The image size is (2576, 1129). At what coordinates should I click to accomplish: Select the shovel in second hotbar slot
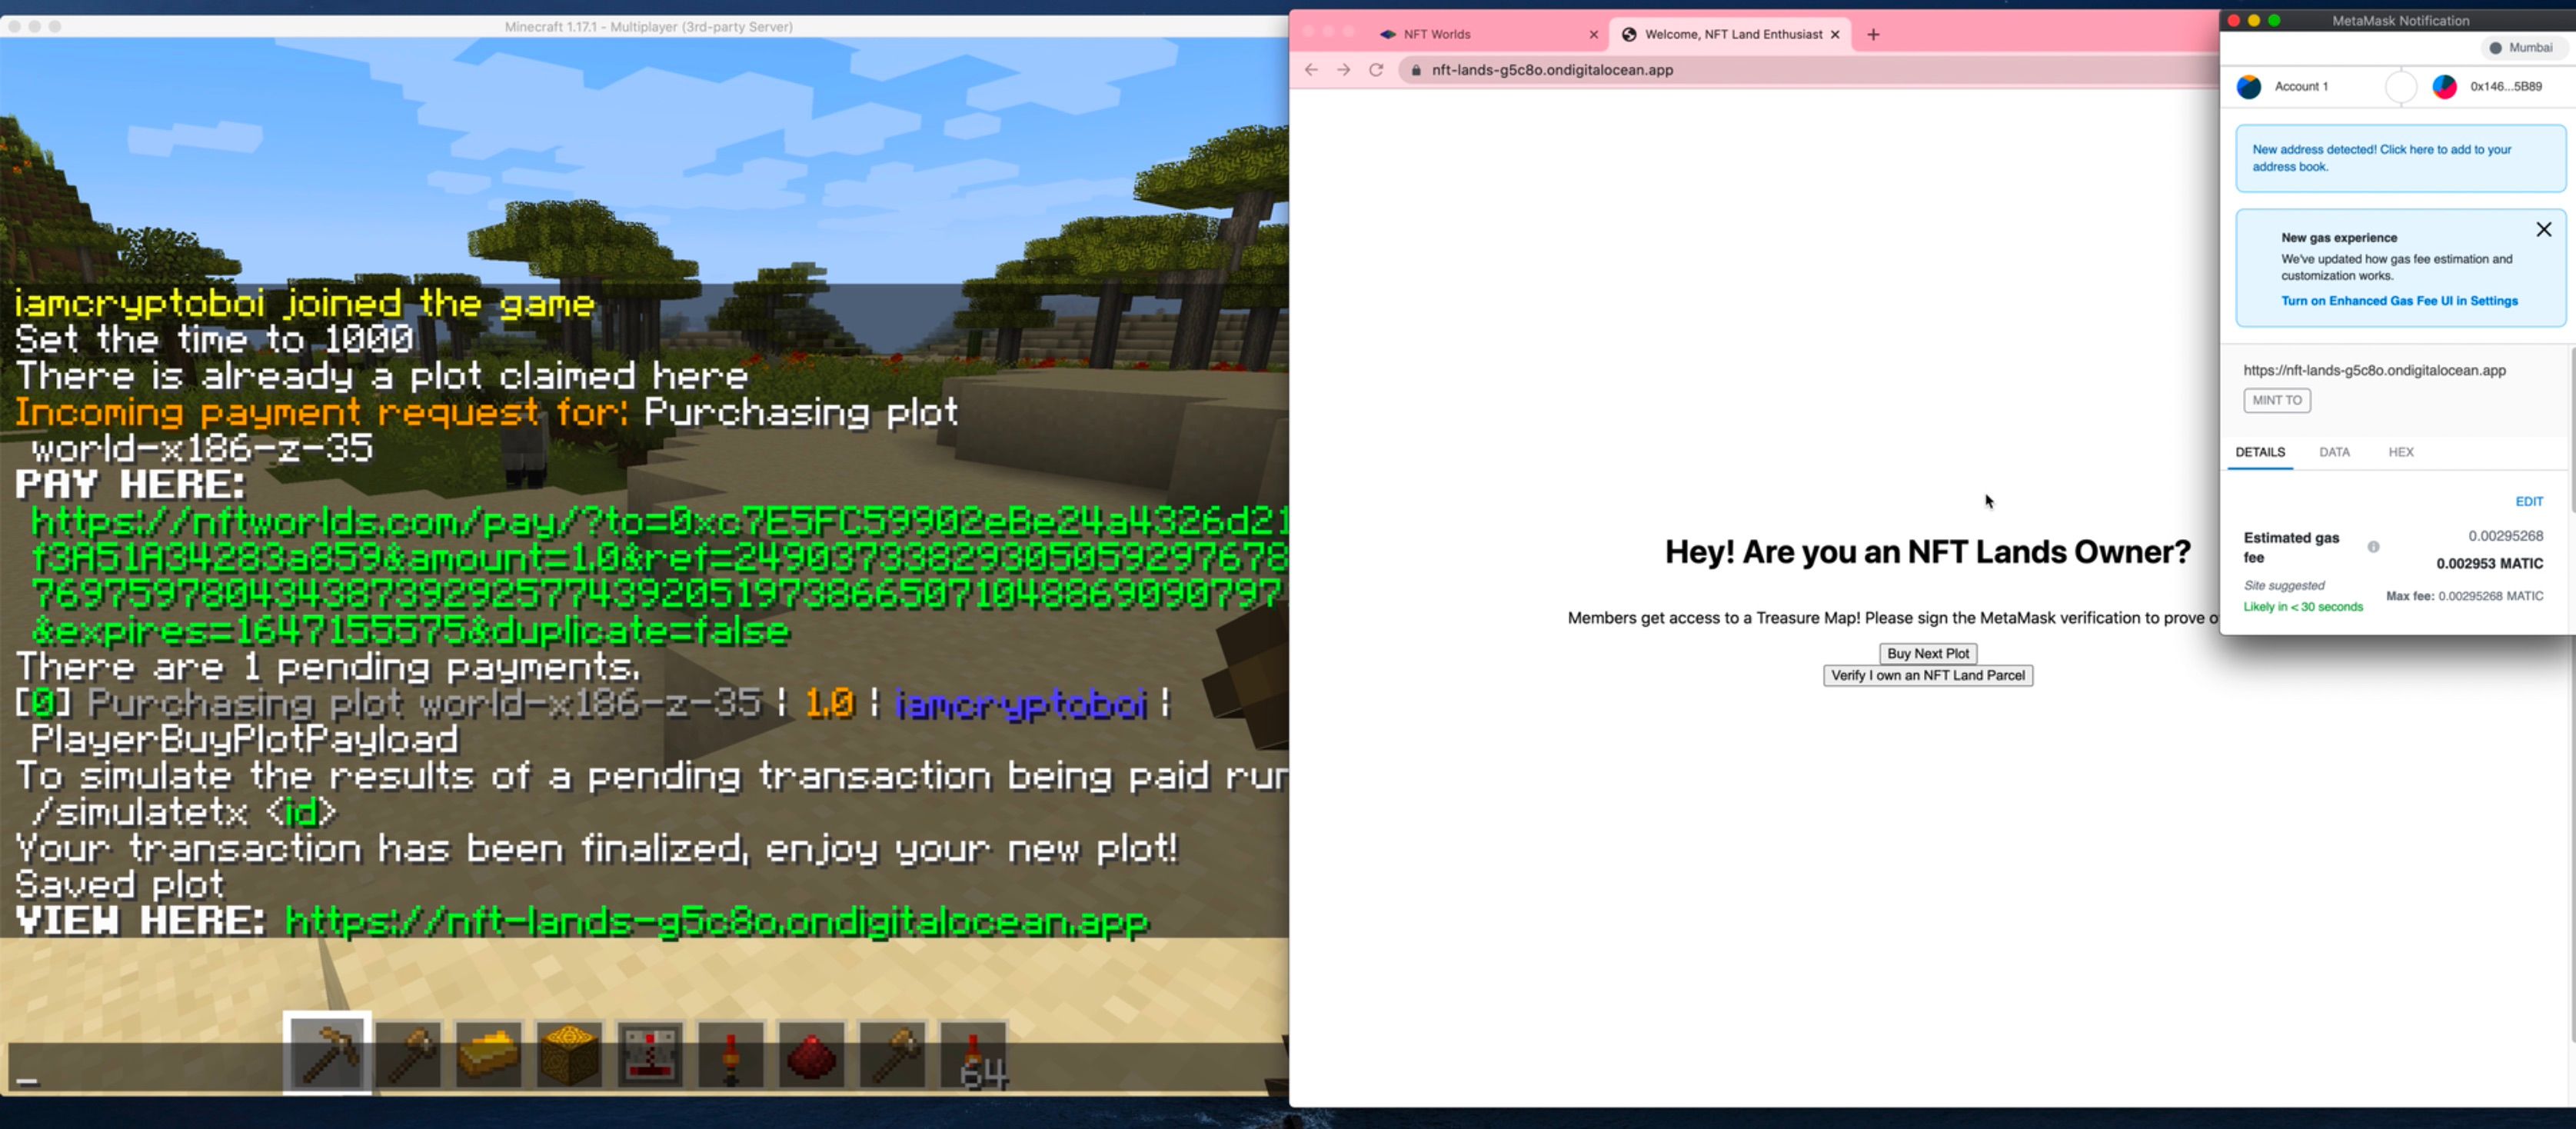[409, 1054]
